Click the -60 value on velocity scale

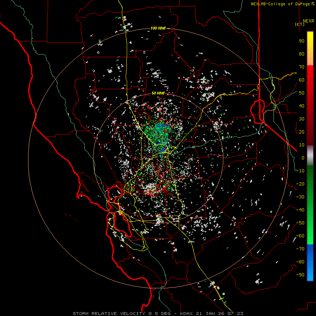[300, 236]
